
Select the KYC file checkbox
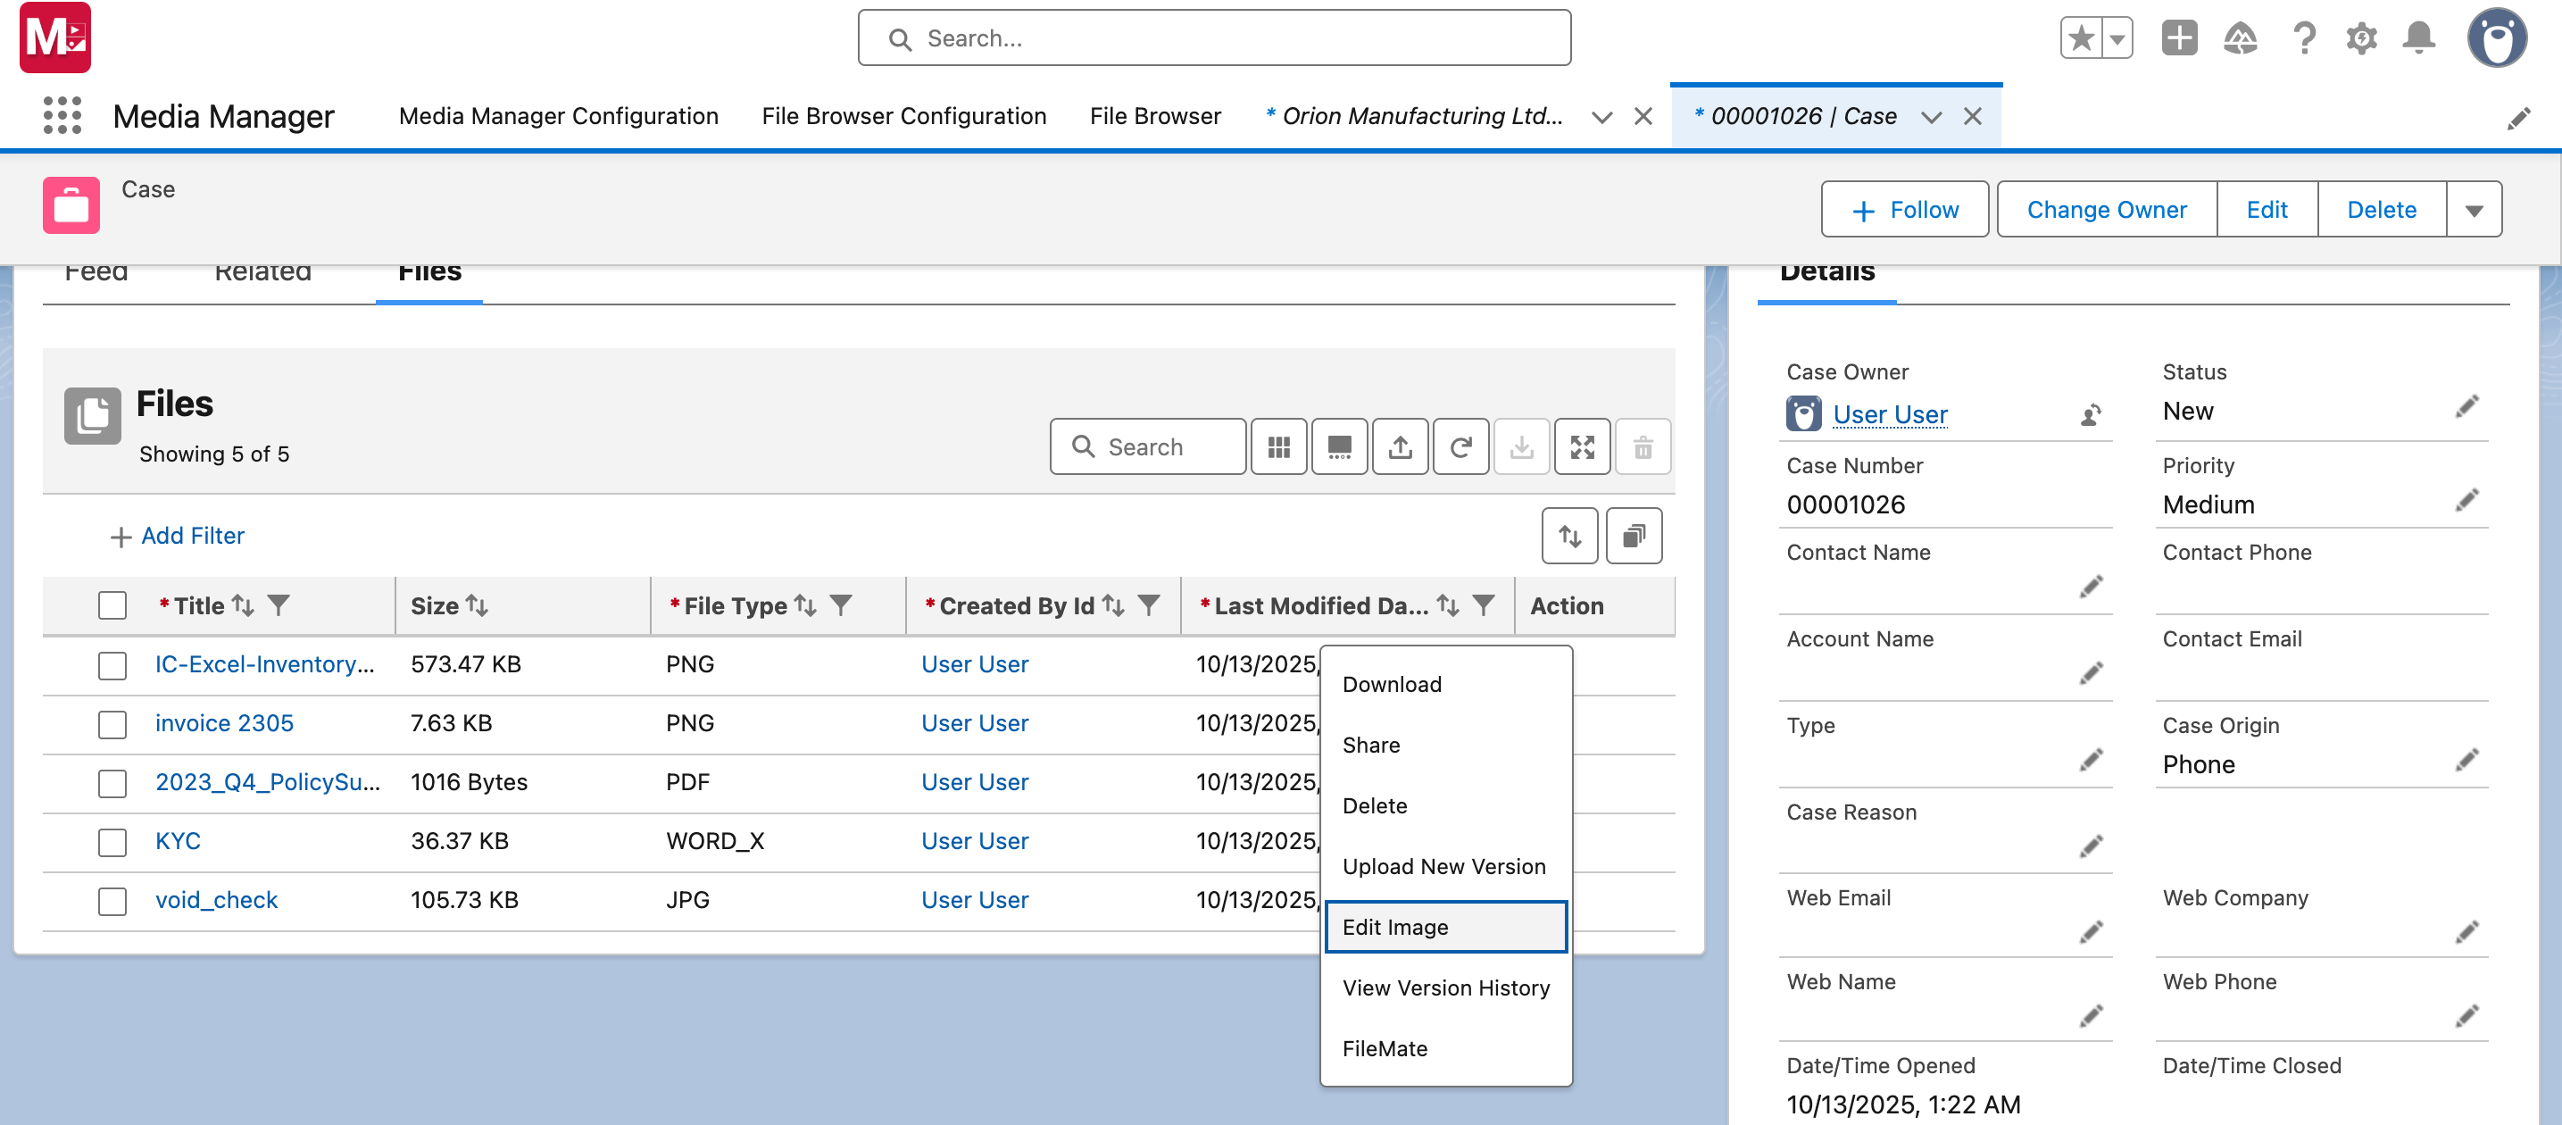(112, 841)
